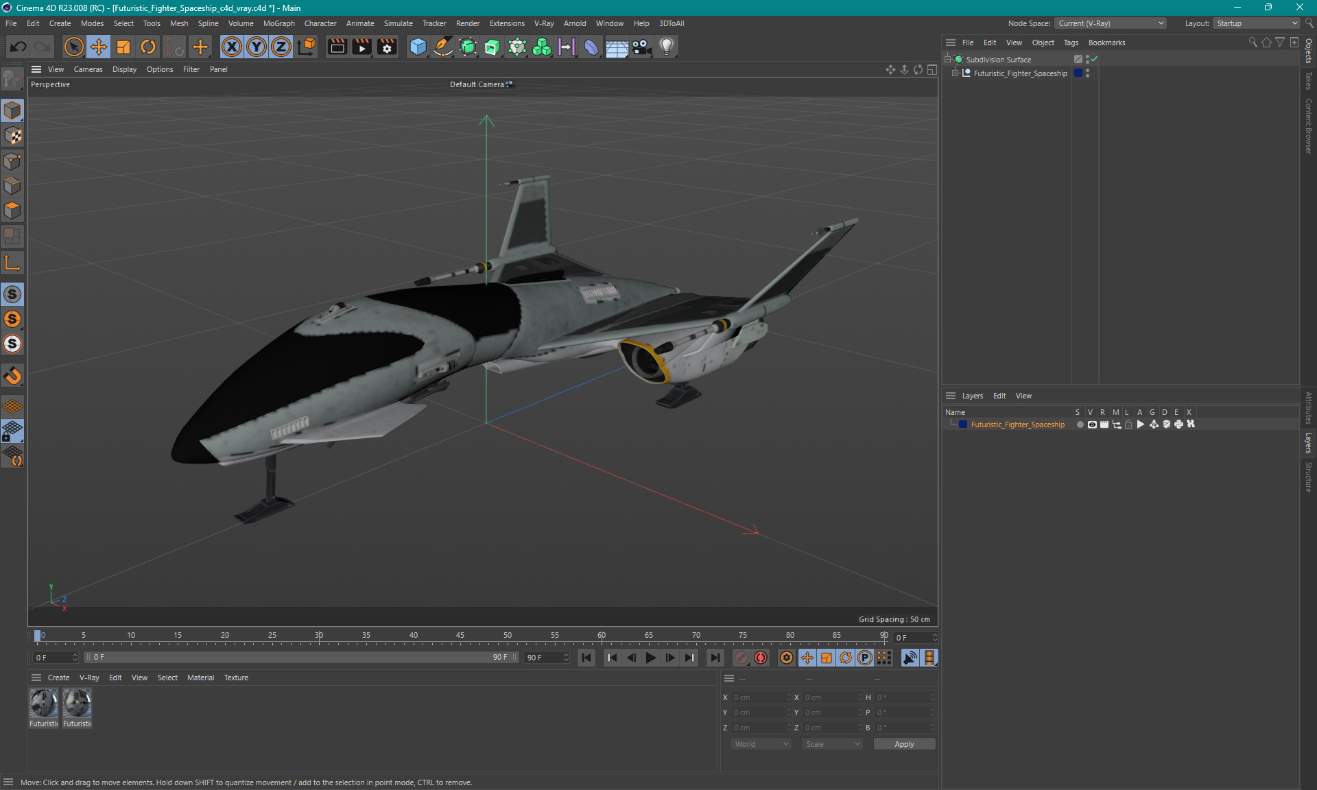Click frame 30 on timeline ruler
The height and width of the screenshot is (790, 1317).
[x=319, y=636]
